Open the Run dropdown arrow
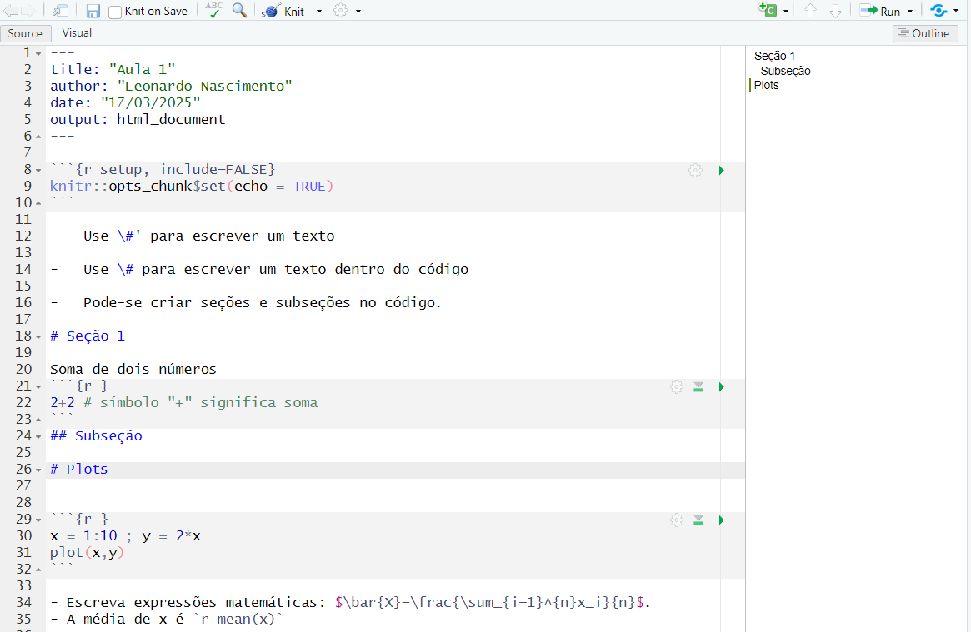The height and width of the screenshot is (632, 971). click(910, 11)
